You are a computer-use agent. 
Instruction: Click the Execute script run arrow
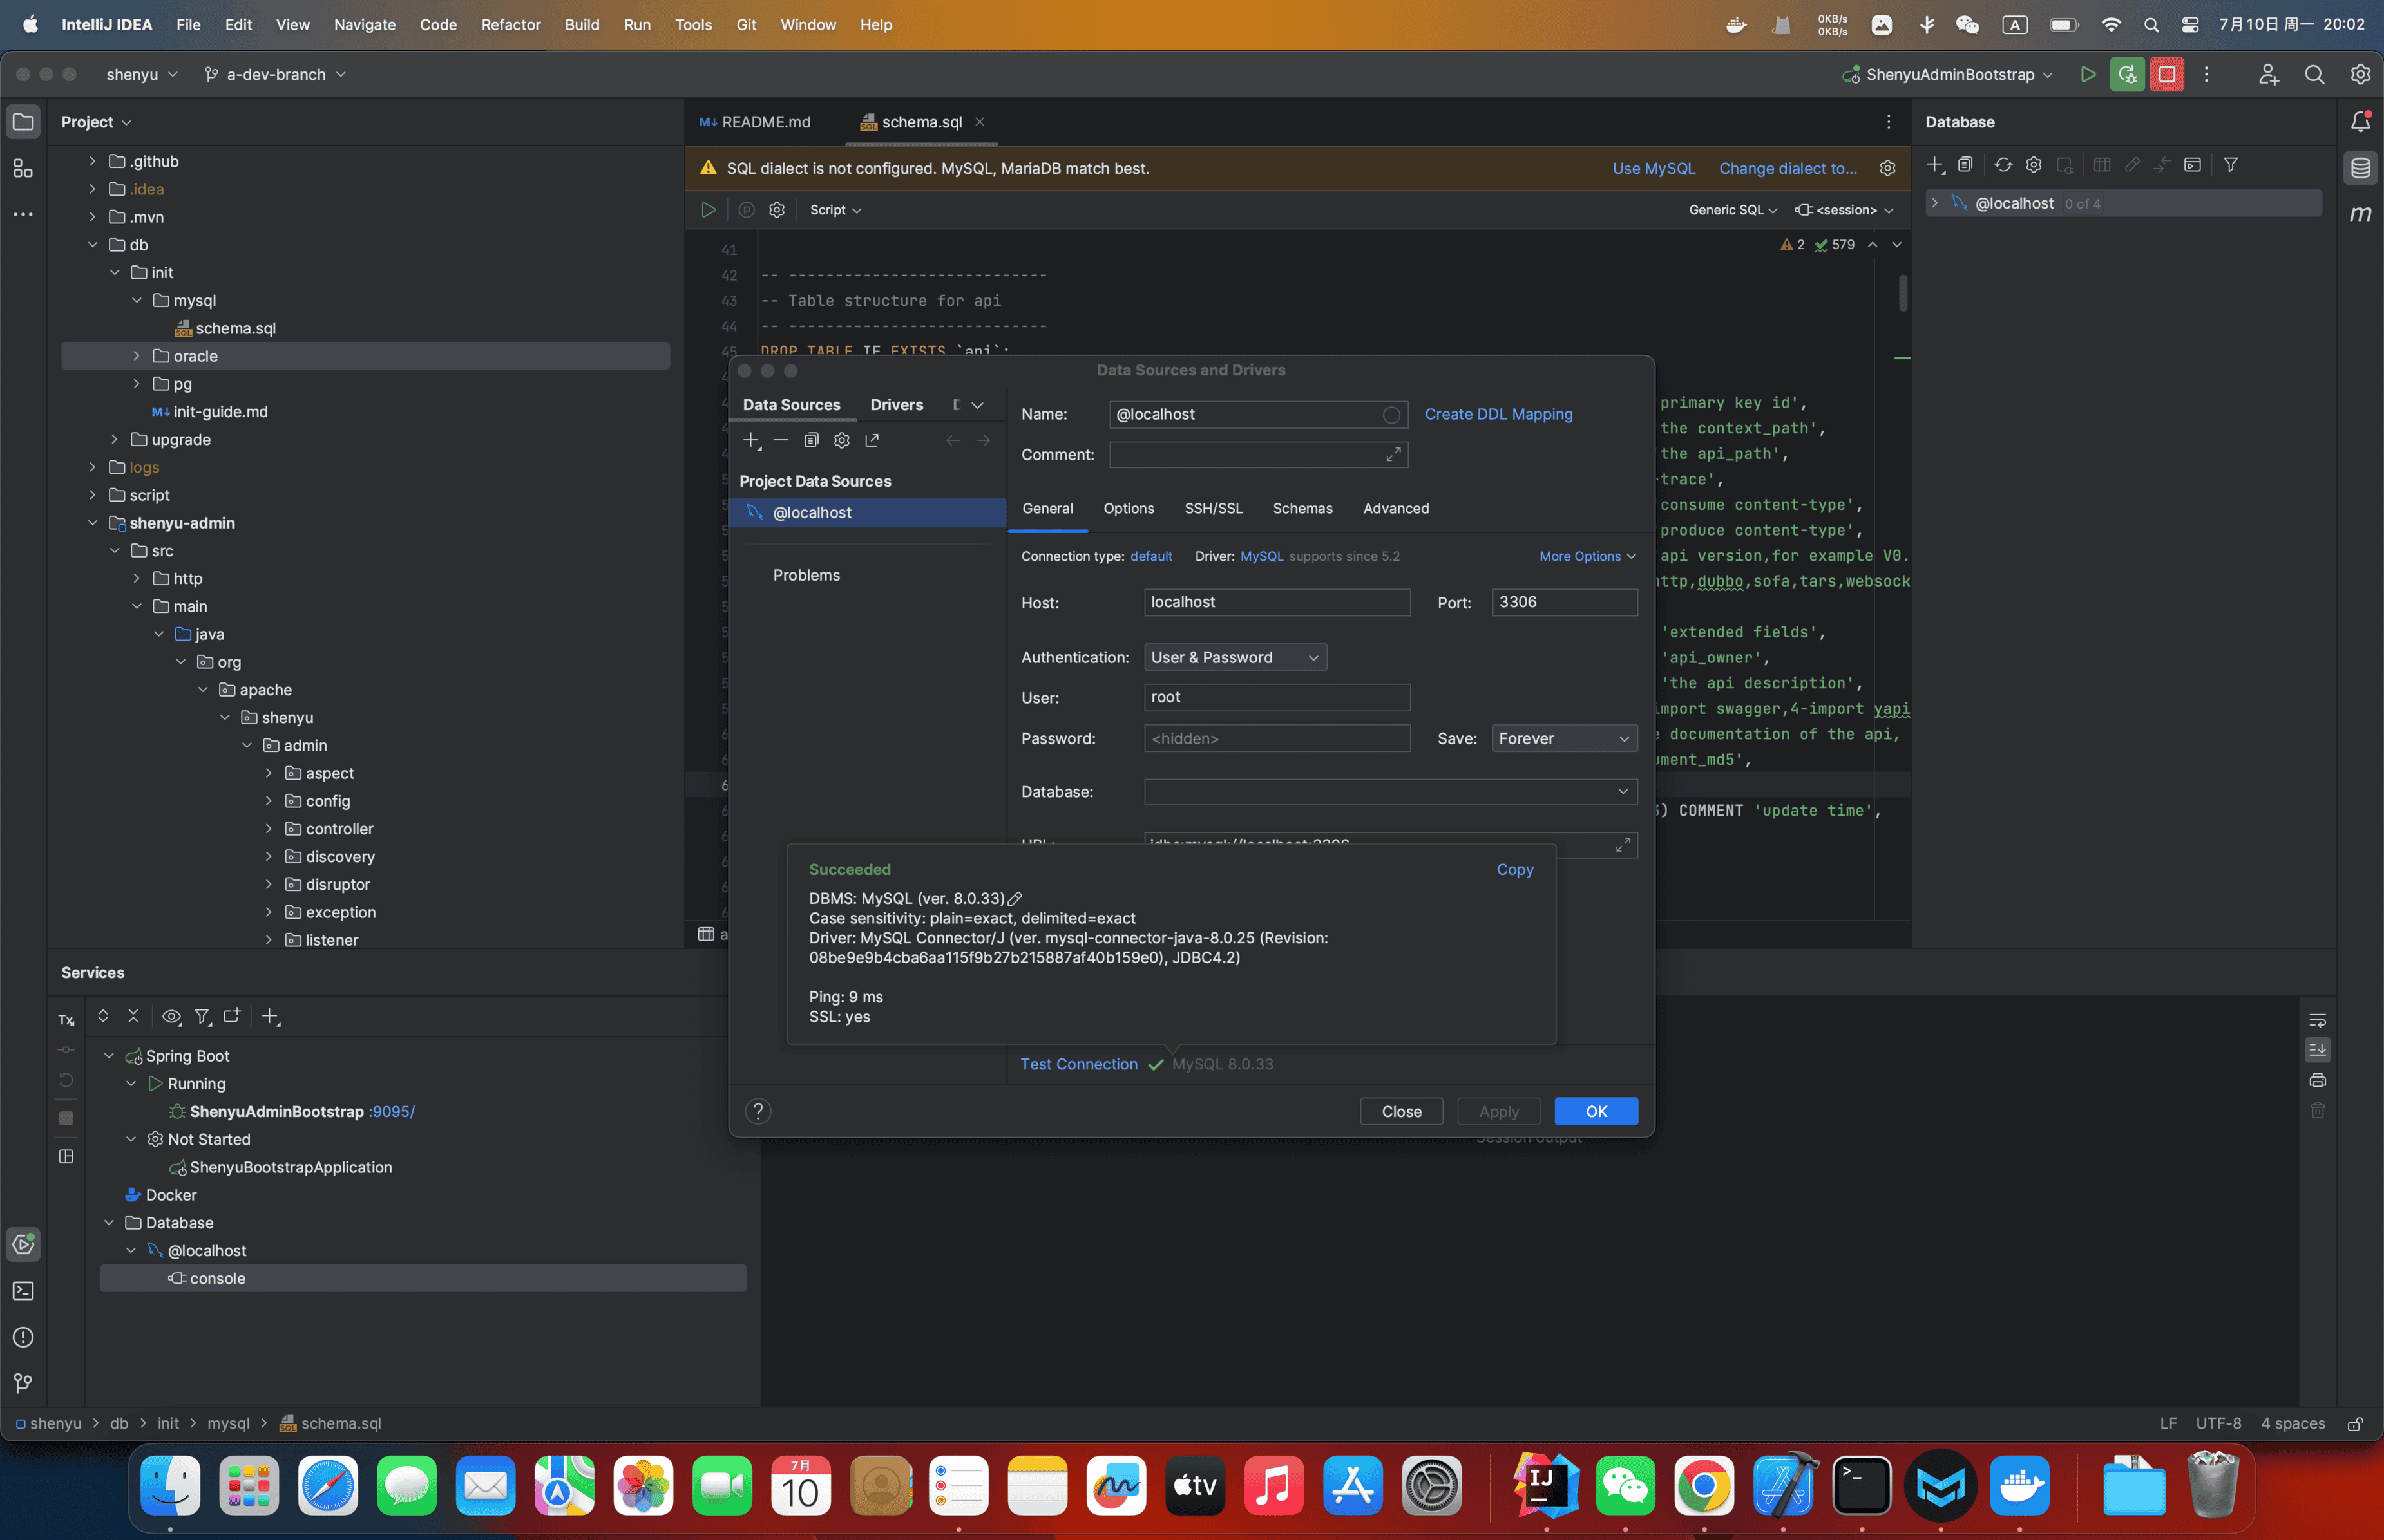(709, 210)
